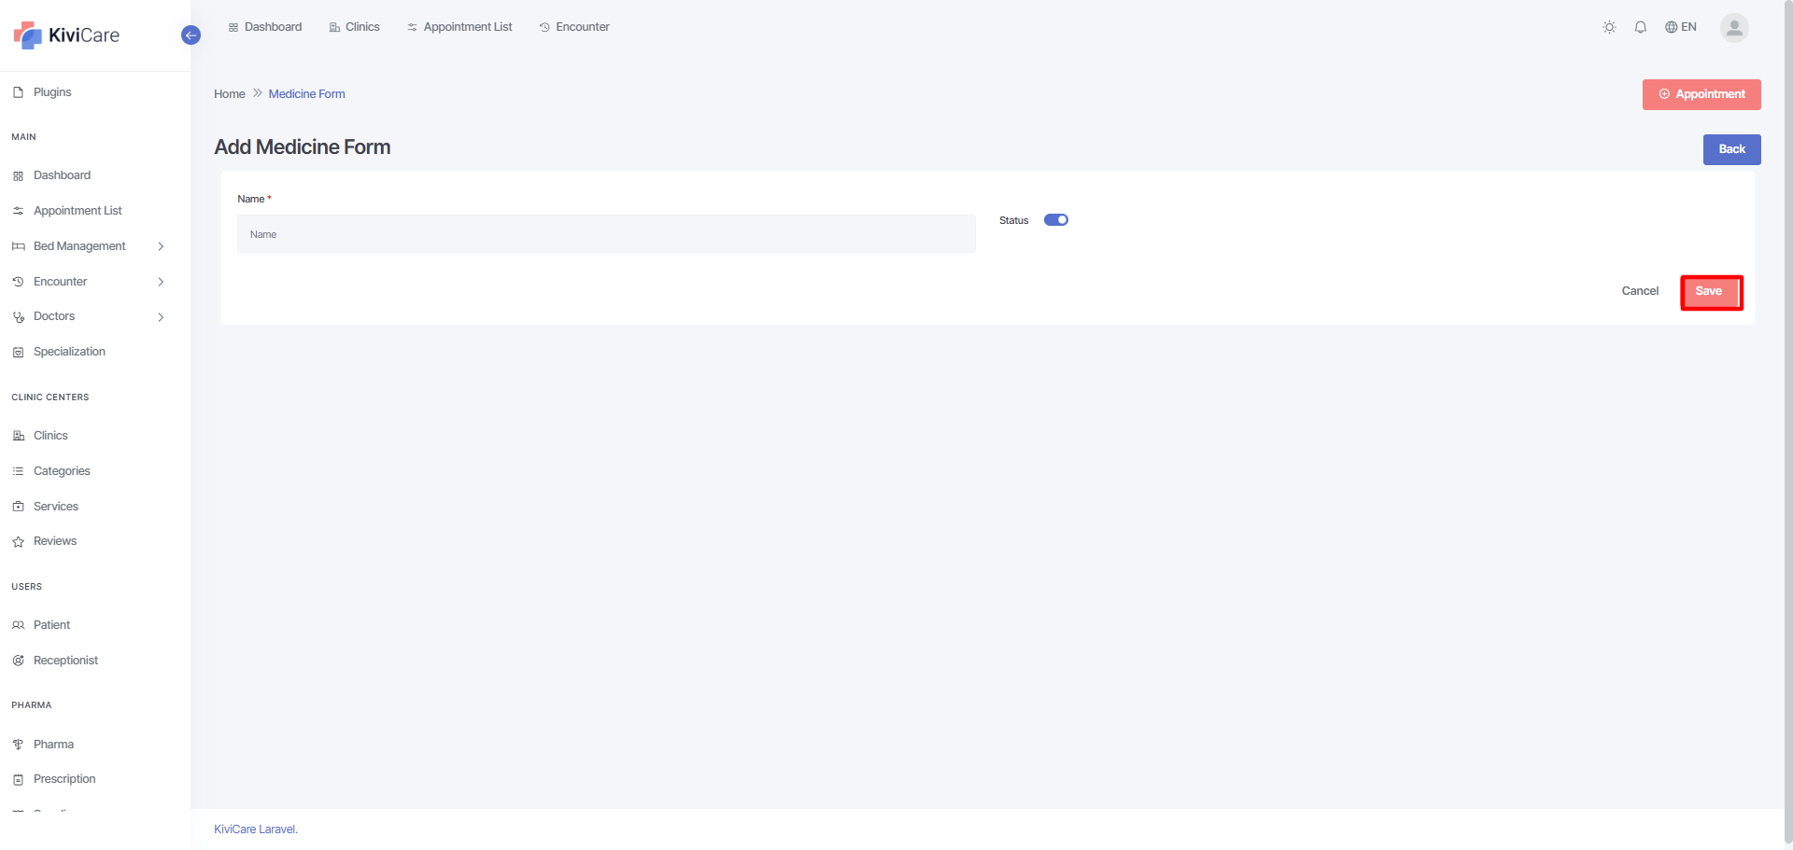Focus the medicine form Name field
Screen dimensions: 1793x850
606,234
